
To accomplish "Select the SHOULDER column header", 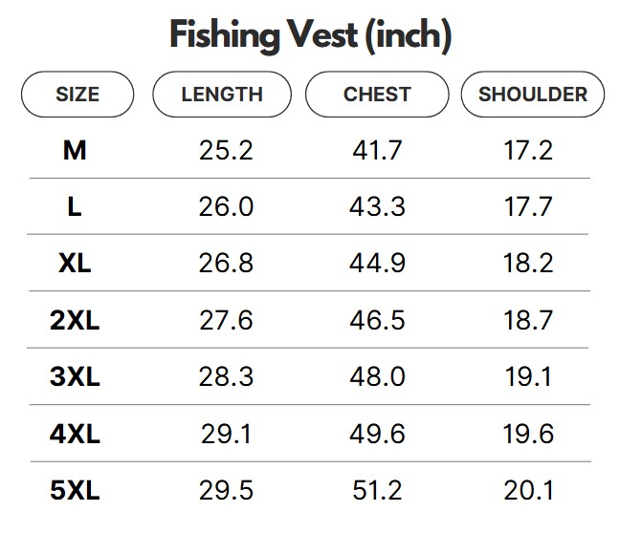I will tap(533, 95).
